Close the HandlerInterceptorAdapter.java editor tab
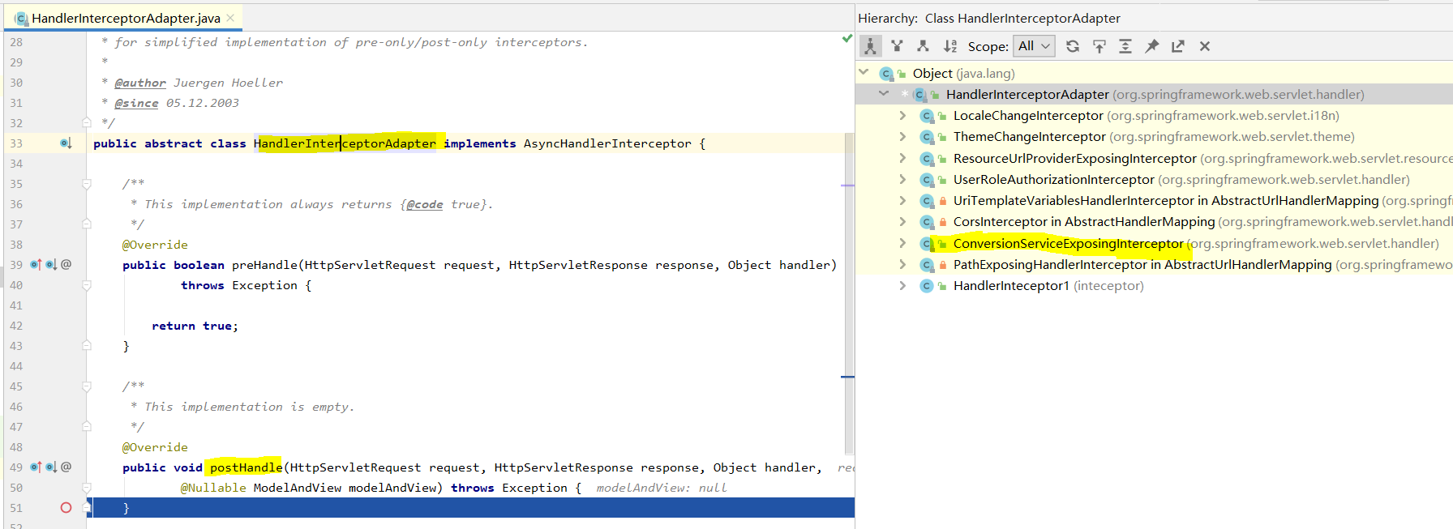This screenshot has width=1453, height=529. click(x=230, y=18)
